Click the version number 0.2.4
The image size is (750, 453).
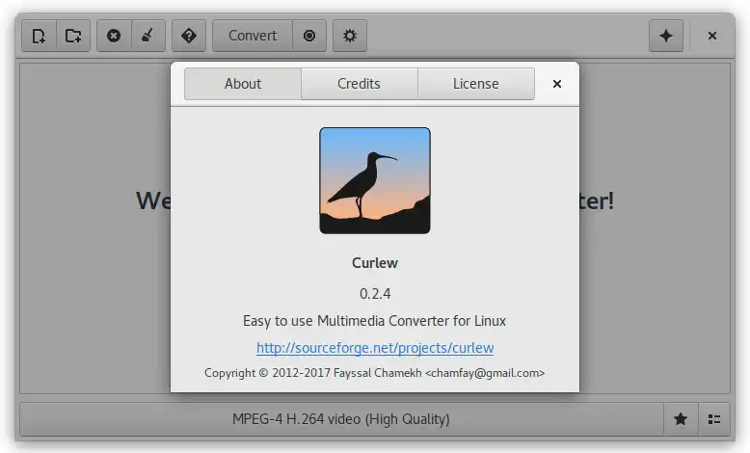pos(375,293)
